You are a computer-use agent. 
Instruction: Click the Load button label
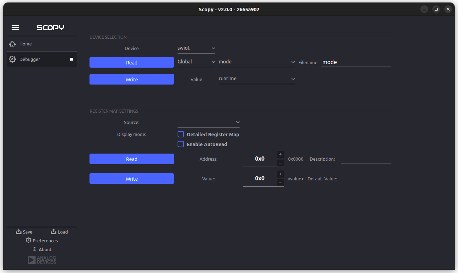coord(63,232)
